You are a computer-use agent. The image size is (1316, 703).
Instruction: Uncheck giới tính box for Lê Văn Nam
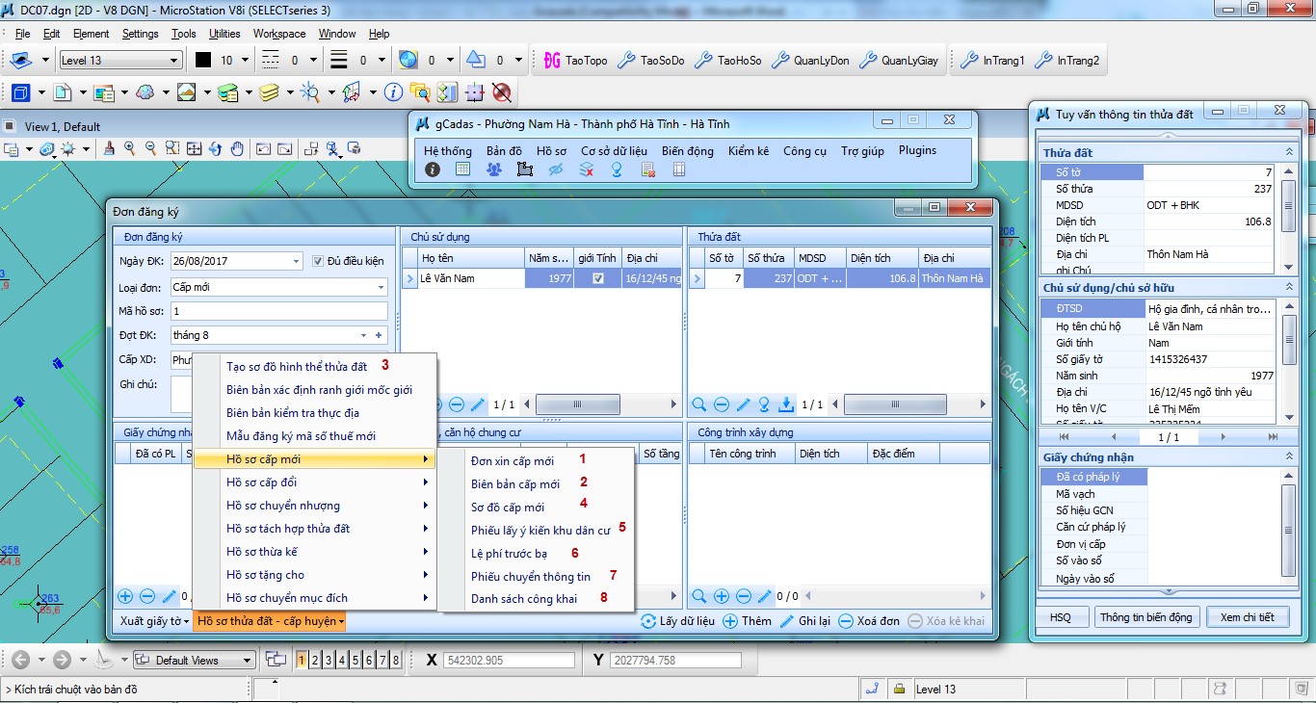pos(598,278)
